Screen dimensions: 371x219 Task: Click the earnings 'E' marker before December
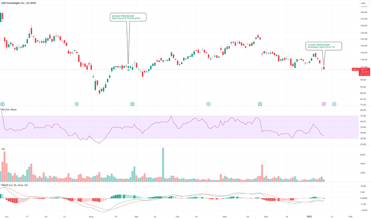tap(260, 104)
